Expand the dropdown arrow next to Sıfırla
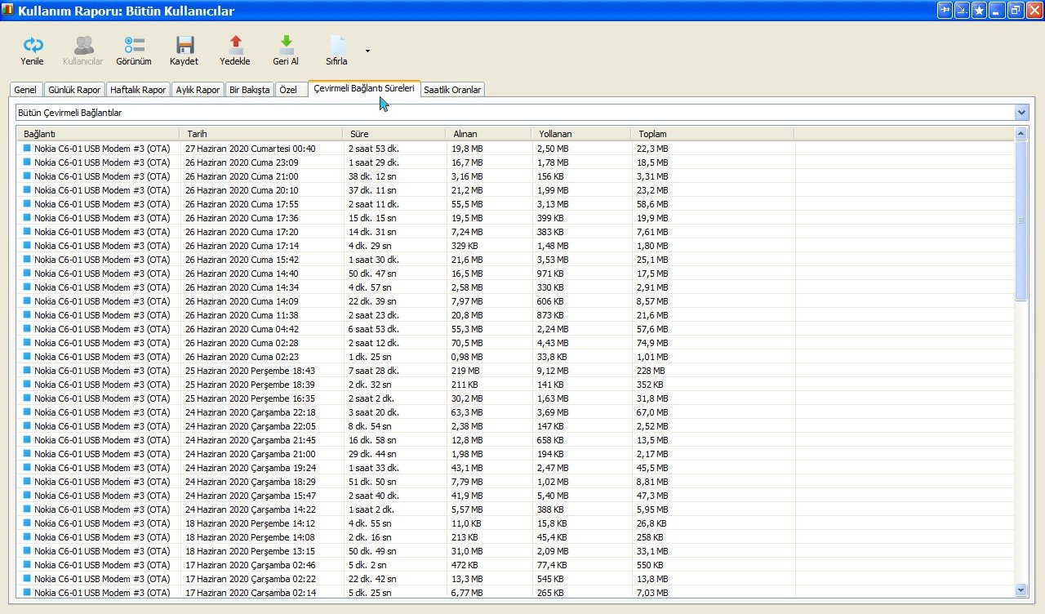 367,51
